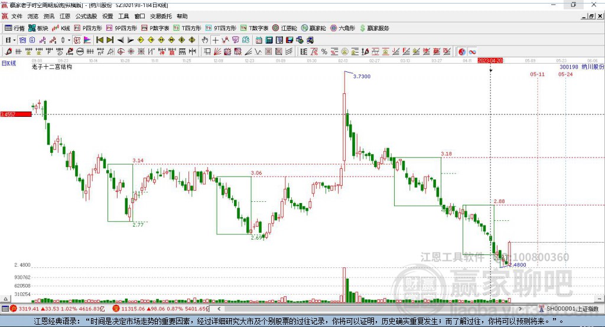Click the 沪 index status icon
Image resolution: width=605 pixels, height=327 pixels.
14,309
